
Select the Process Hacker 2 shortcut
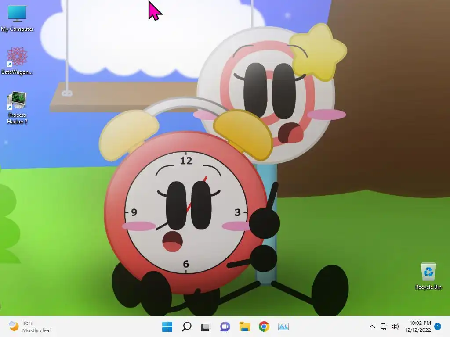click(x=17, y=108)
